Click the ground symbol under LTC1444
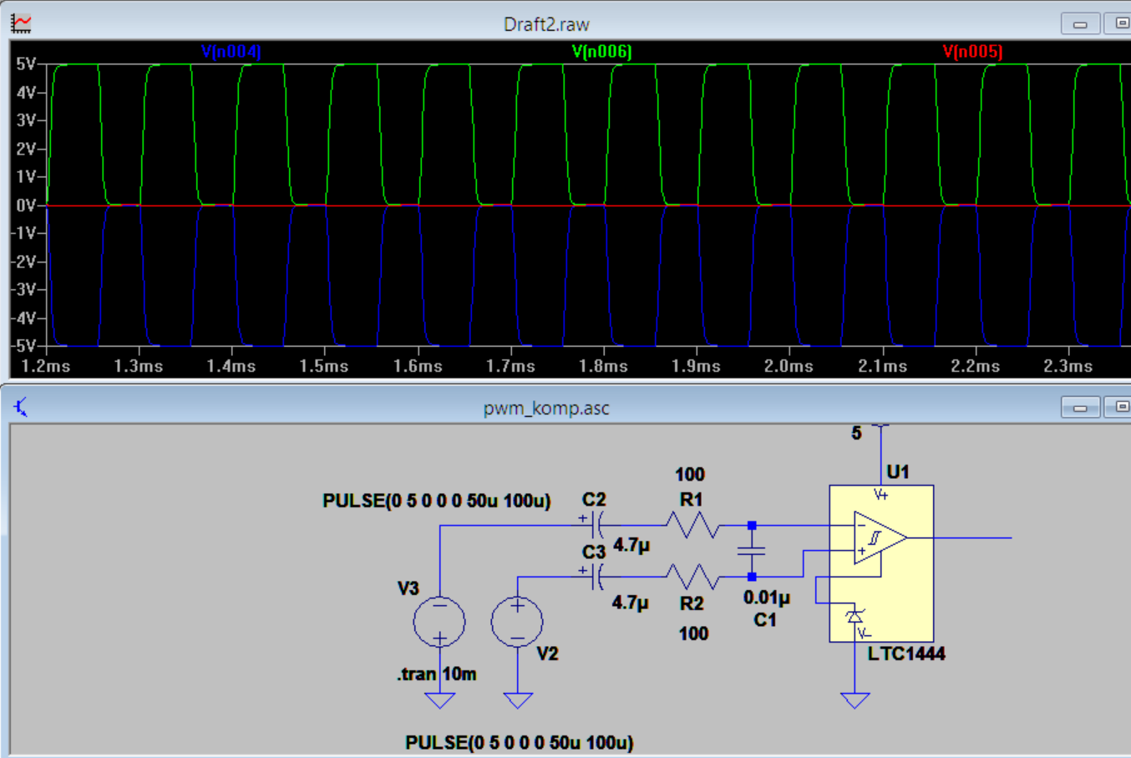This screenshot has height=758, width=1131. (855, 700)
